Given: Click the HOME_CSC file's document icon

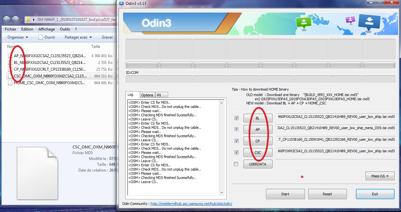Looking at the screenshot, I should (10, 83).
